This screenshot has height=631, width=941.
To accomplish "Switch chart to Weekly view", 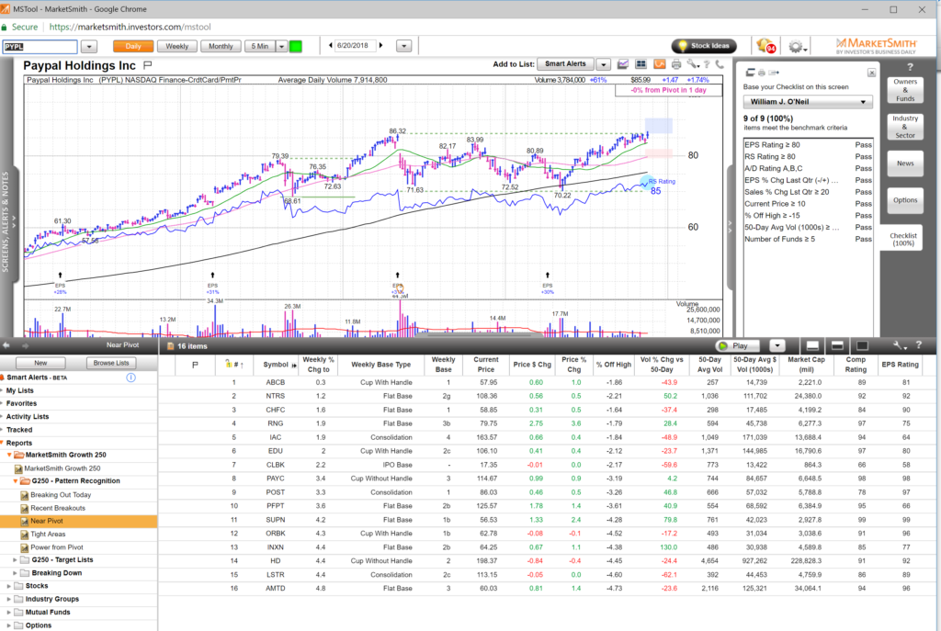I will 177,46.
